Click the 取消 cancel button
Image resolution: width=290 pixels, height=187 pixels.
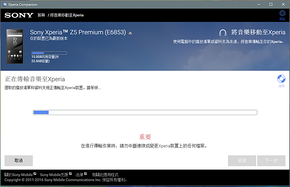click(x=19, y=160)
